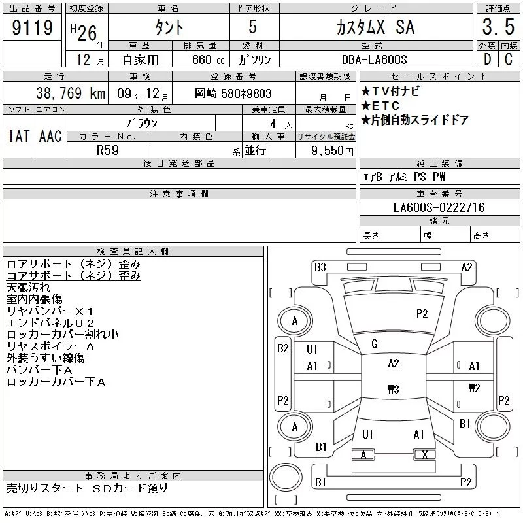The width and height of the screenshot is (523, 523).
Task: Click the air conditioner value AAC
Action: tap(50, 136)
